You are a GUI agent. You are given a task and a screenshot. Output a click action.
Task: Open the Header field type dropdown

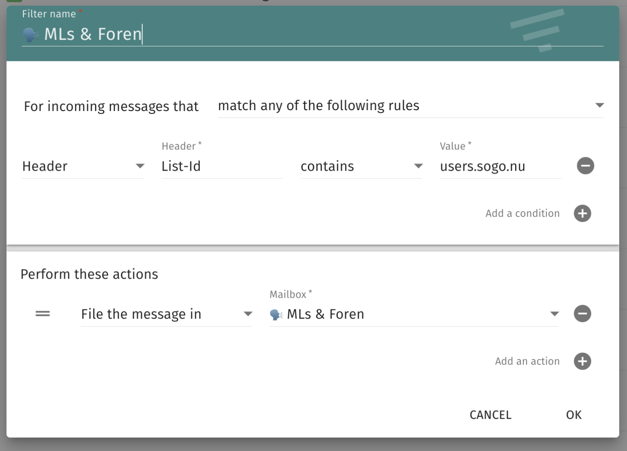point(83,166)
